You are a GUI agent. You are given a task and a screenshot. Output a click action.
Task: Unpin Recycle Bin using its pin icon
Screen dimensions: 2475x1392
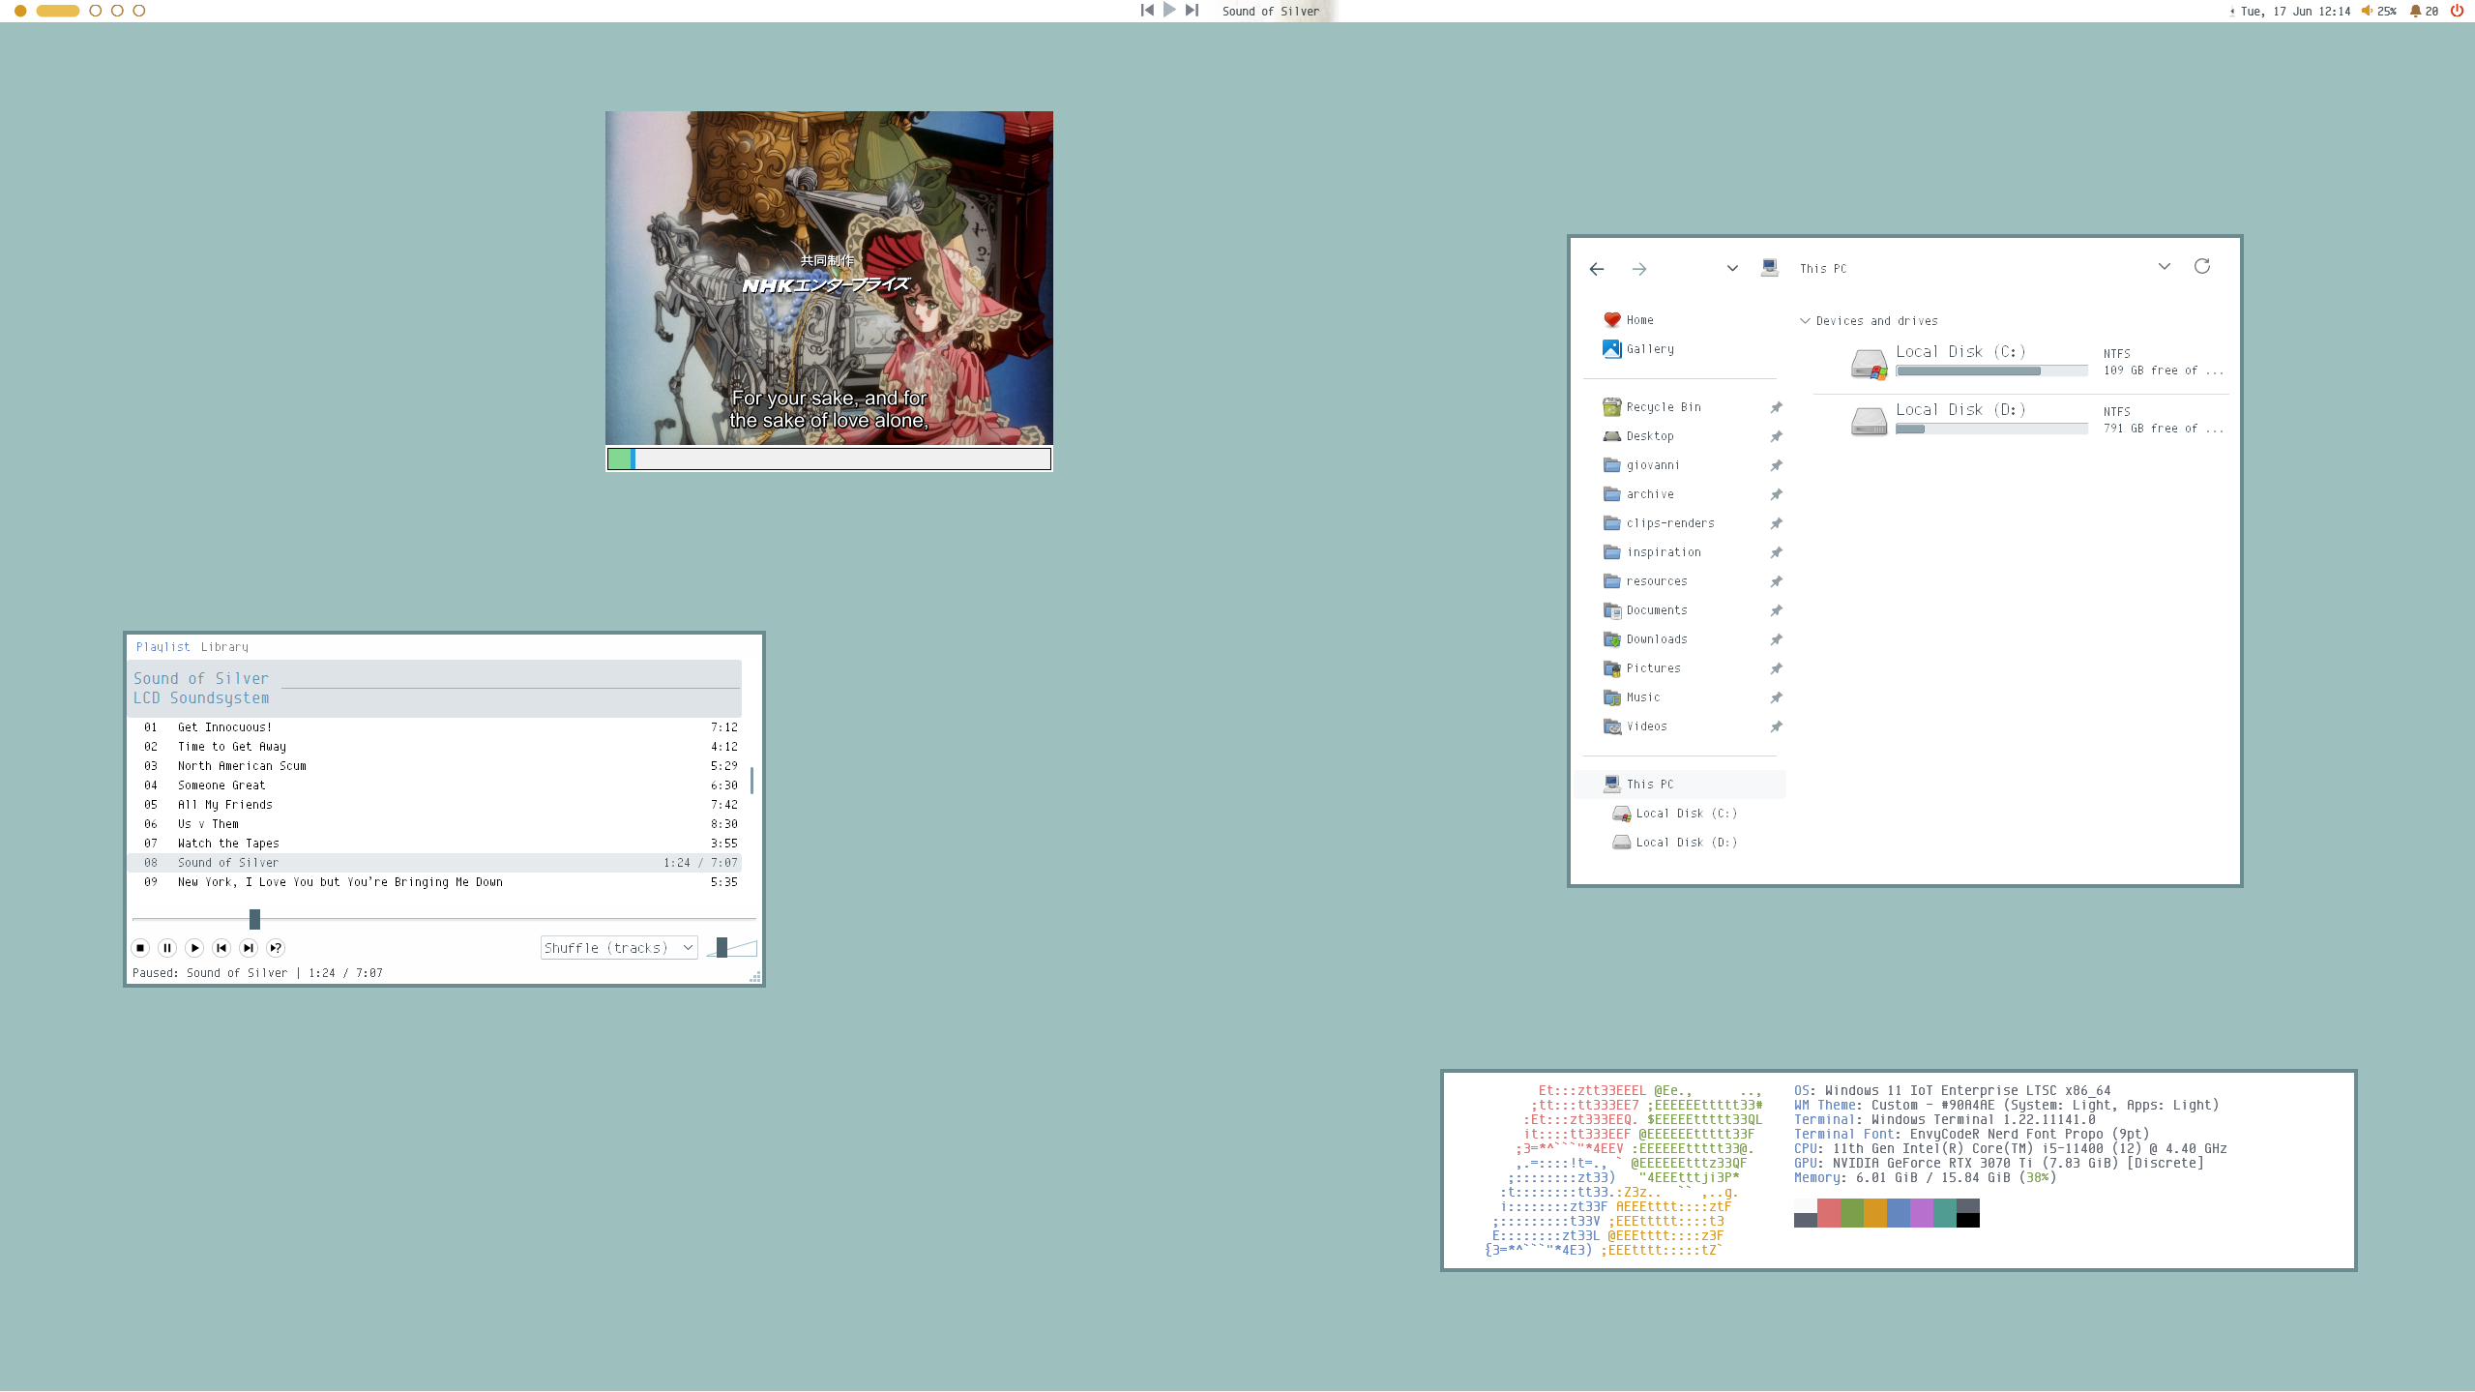1776,407
